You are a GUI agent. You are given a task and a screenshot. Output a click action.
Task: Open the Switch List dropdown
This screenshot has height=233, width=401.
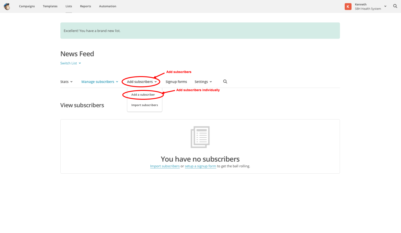point(70,63)
